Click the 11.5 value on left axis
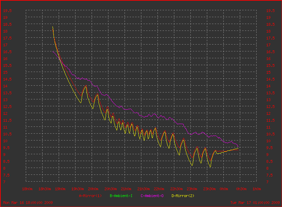The width and height of the screenshot is (282, 207). 7,120
